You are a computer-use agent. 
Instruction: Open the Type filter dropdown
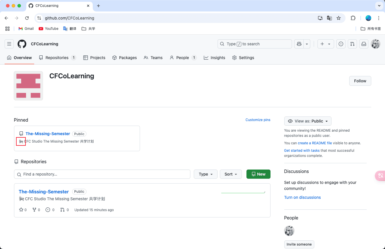(x=206, y=174)
